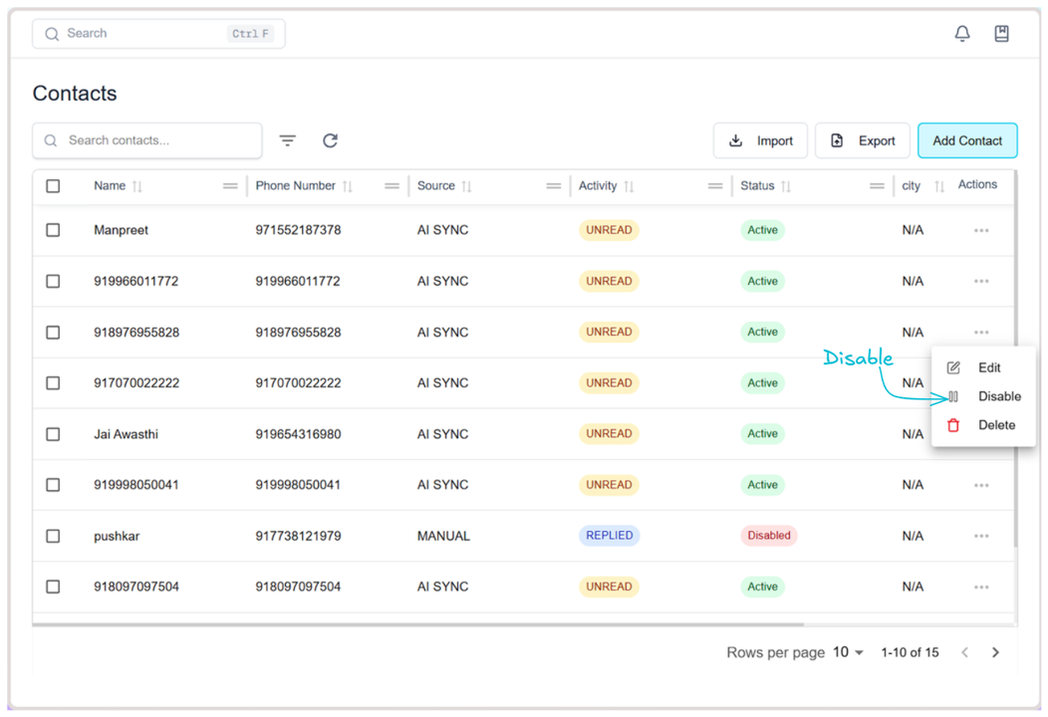Open the Status column menu handle

click(x=877, y=186)
